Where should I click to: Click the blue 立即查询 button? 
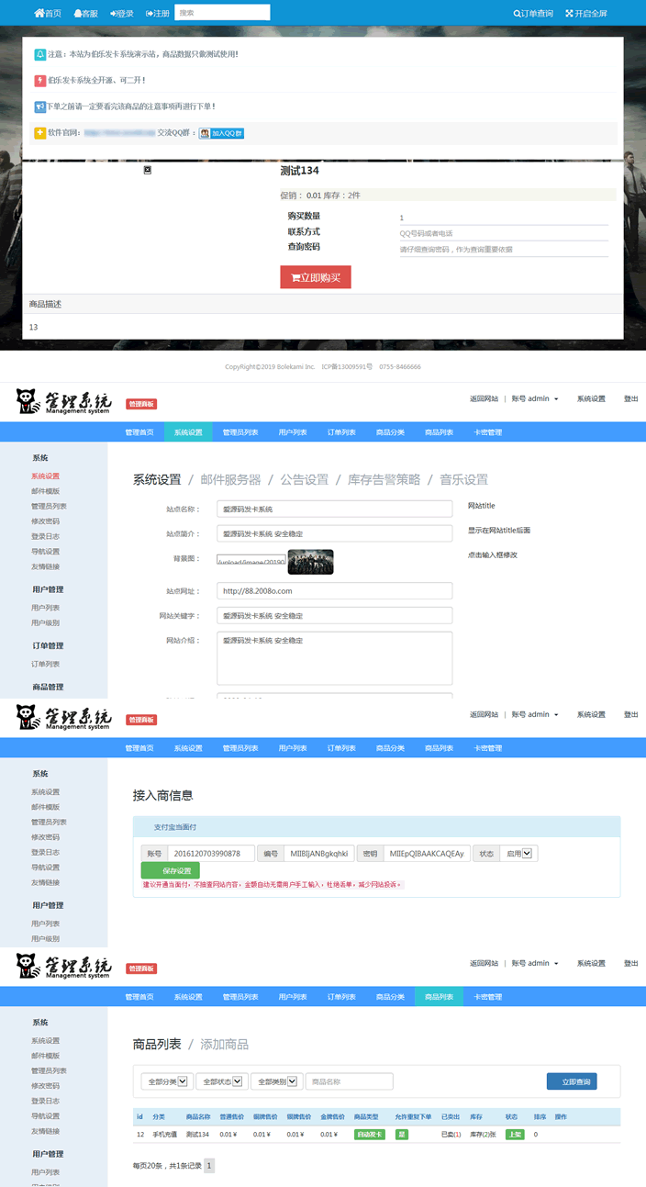pyautogui.click(x=571, y=1081)
